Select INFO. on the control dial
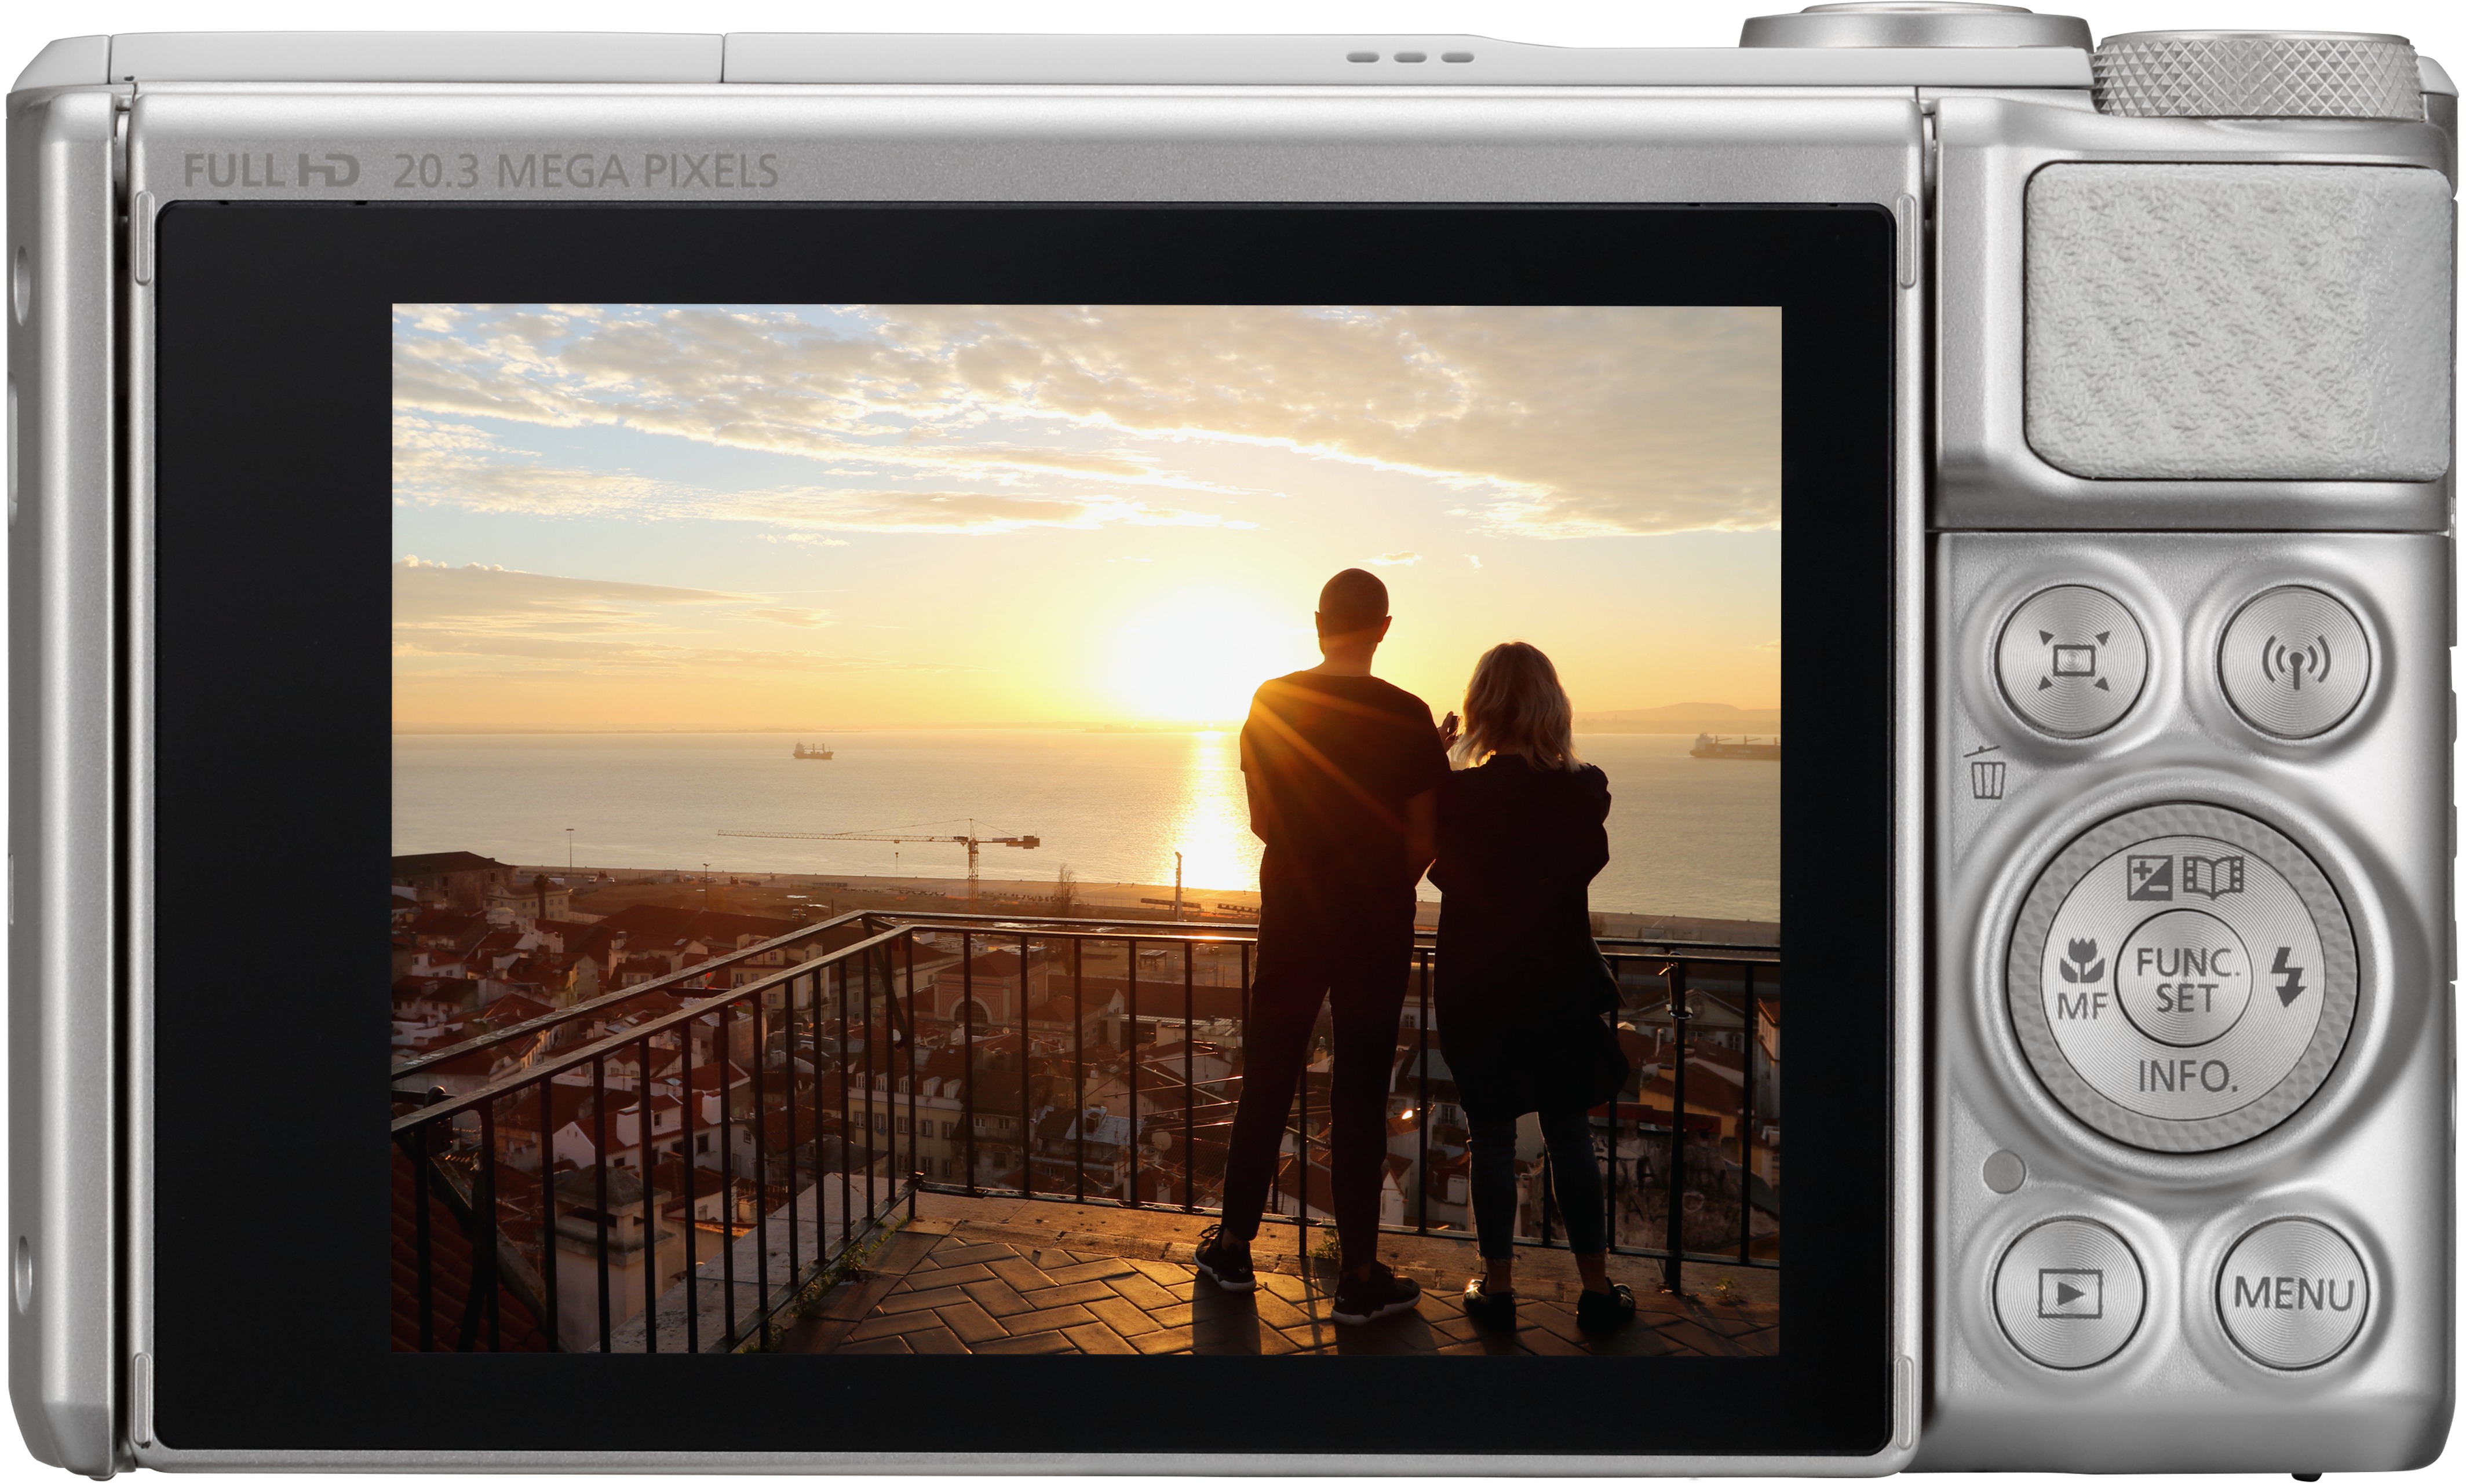The width and height of the screenshot is (2466, 1484). click(2186, 1076)
